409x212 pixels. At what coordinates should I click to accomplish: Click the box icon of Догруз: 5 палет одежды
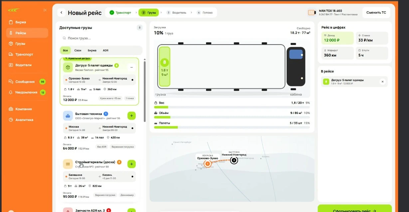[68, 67]
